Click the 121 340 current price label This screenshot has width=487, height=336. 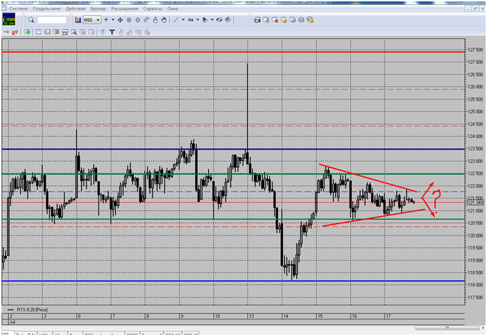click(475, 203)
